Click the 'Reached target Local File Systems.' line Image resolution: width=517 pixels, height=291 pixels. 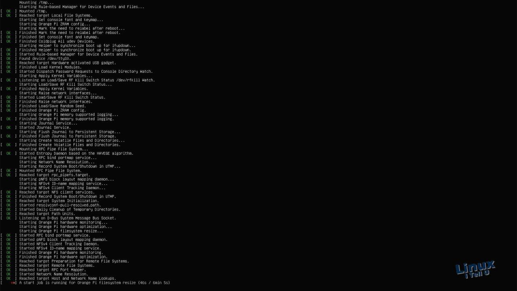(56, 15)
